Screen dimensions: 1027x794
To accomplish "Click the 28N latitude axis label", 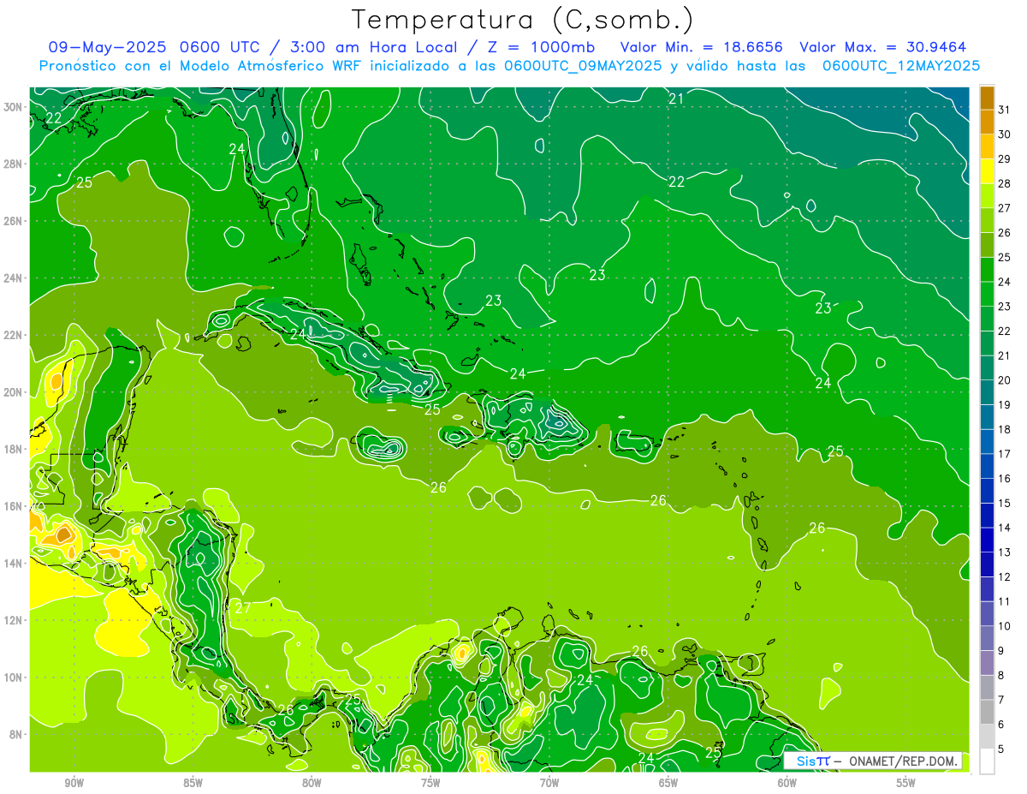I will tap(13, 164).
